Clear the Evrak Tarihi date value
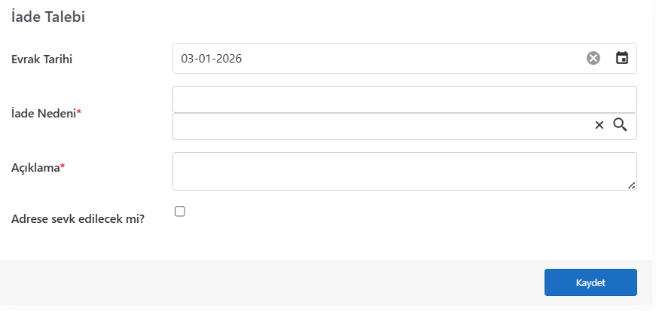Image resolution: width=656 pixels, height=311 pixels. 593,58
